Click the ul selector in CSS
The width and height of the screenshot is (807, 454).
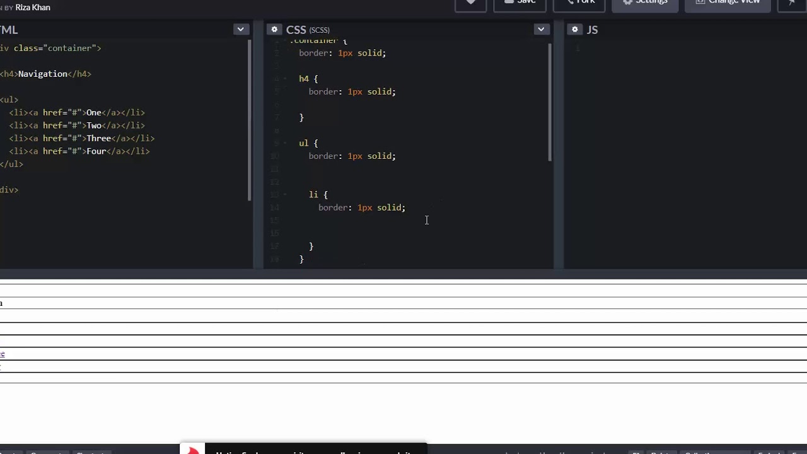[x=304, y=143]
